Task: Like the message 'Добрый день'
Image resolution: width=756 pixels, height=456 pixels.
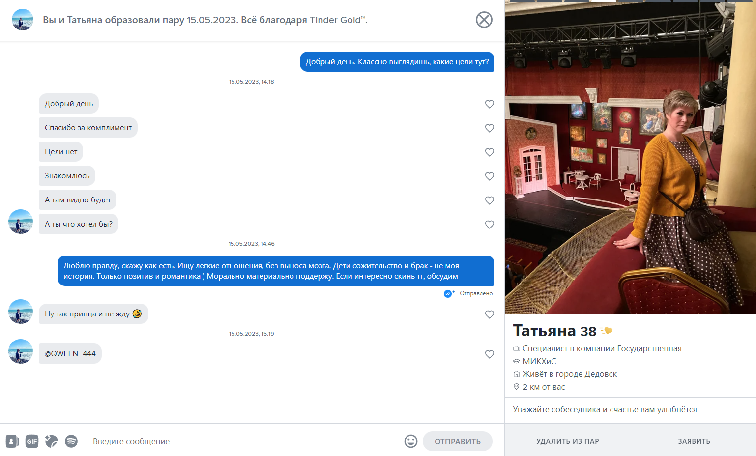Action: (490, 104)
